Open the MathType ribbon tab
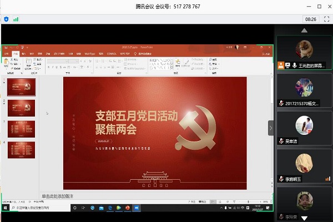The width and height of the screenshot is (333, 222). coord(90,54)
